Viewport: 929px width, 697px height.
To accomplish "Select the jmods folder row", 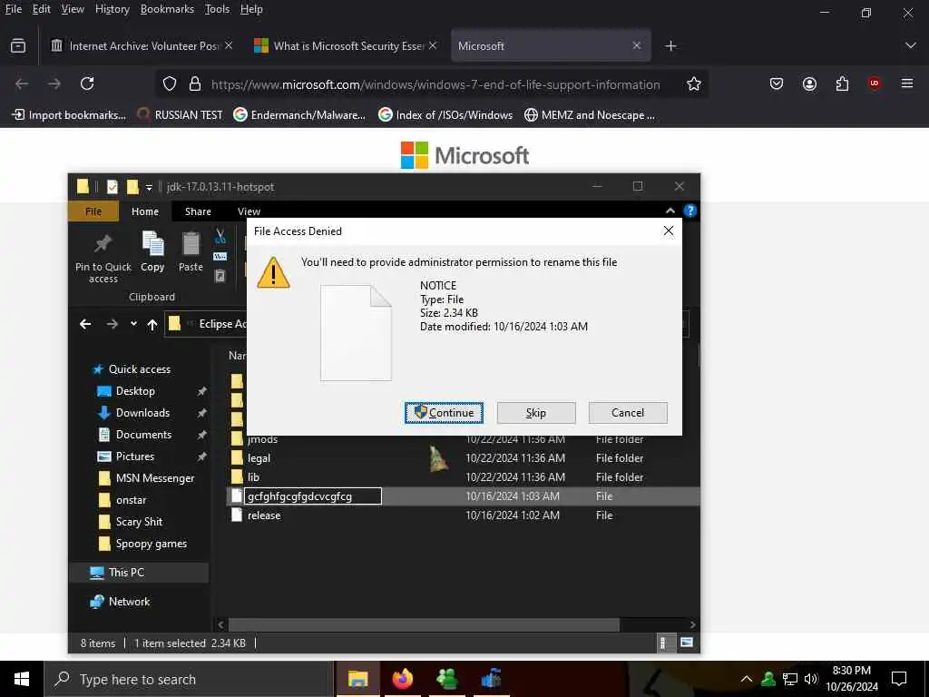I will [462, 439].
